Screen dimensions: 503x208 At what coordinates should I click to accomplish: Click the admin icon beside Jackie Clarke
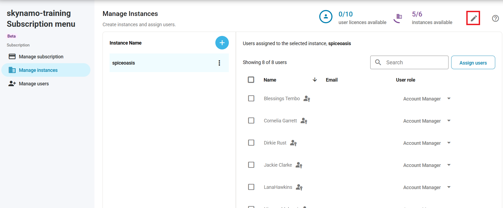click(299, 165)
